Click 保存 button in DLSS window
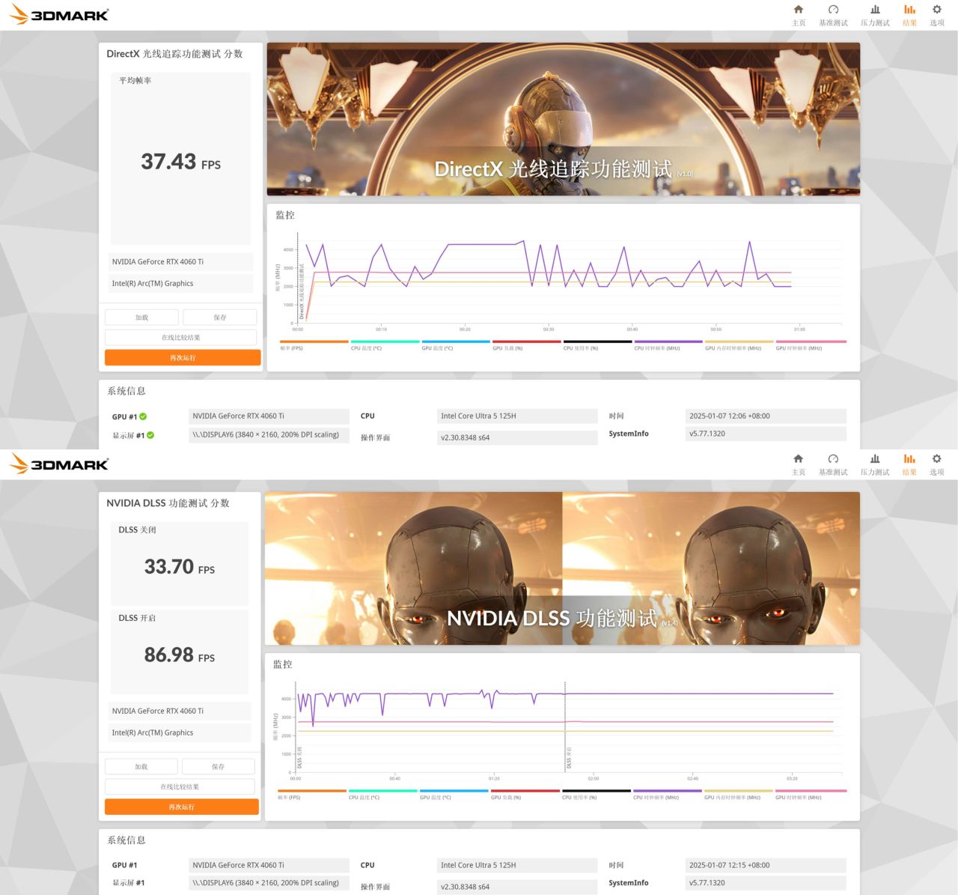This screenshot has width=958, height=895. pyautogui.click(x=219, y=767)
